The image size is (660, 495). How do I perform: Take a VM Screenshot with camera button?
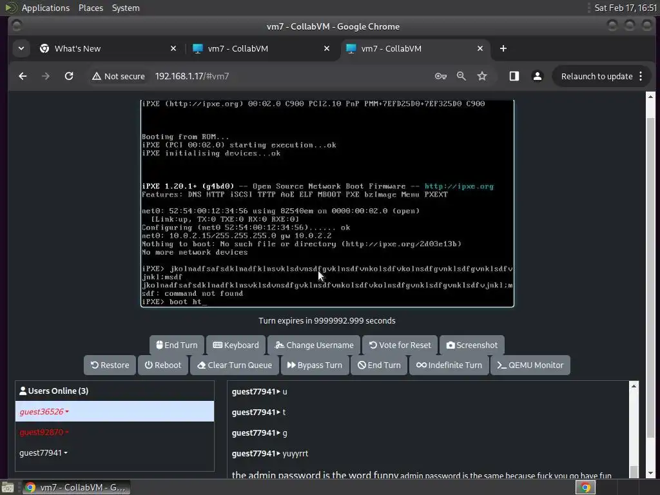coord(472,345)
